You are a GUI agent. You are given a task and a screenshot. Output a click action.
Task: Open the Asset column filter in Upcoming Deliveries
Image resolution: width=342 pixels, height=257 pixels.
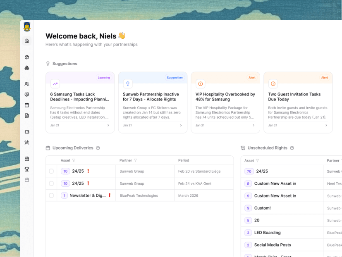[x=74, y=160]
